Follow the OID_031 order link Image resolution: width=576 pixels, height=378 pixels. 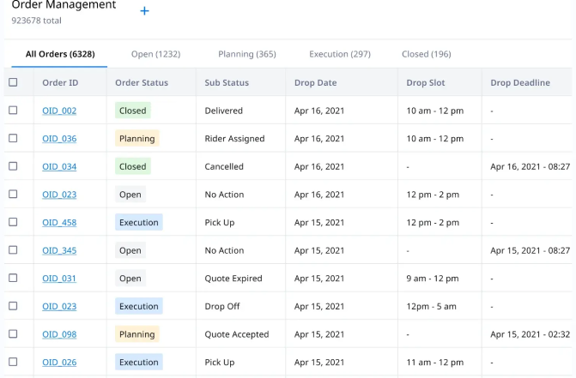coord(59,279)
